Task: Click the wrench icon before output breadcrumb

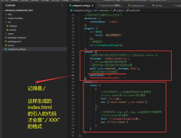Action: point(114,10)
